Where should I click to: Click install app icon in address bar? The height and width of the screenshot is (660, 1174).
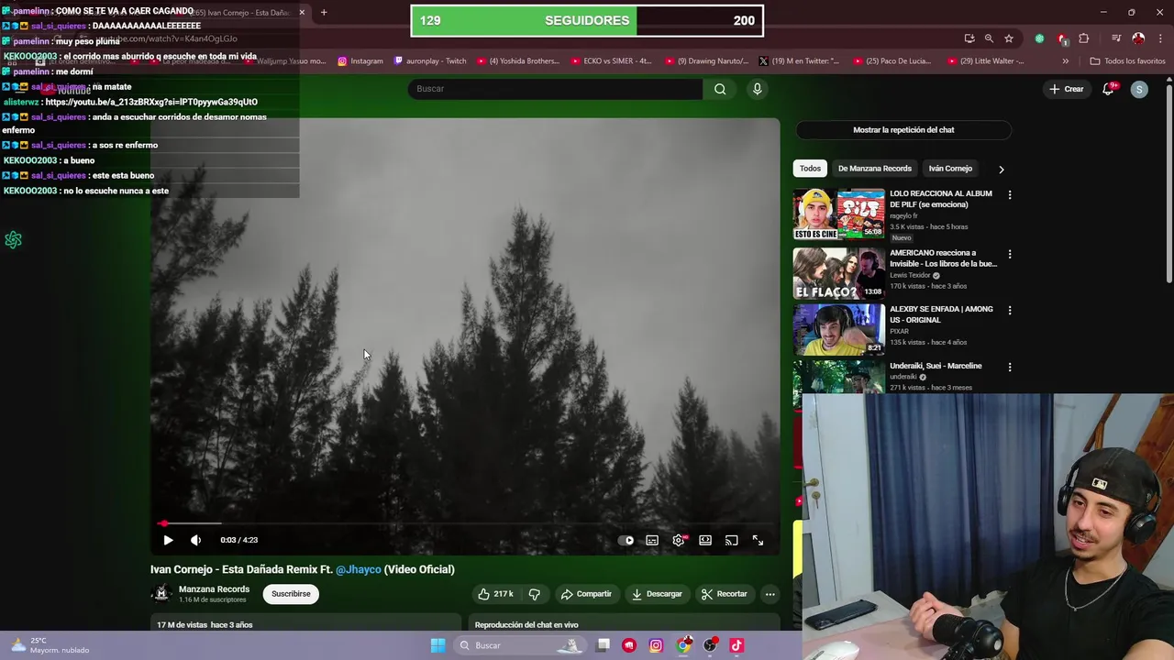pos(969,38)
